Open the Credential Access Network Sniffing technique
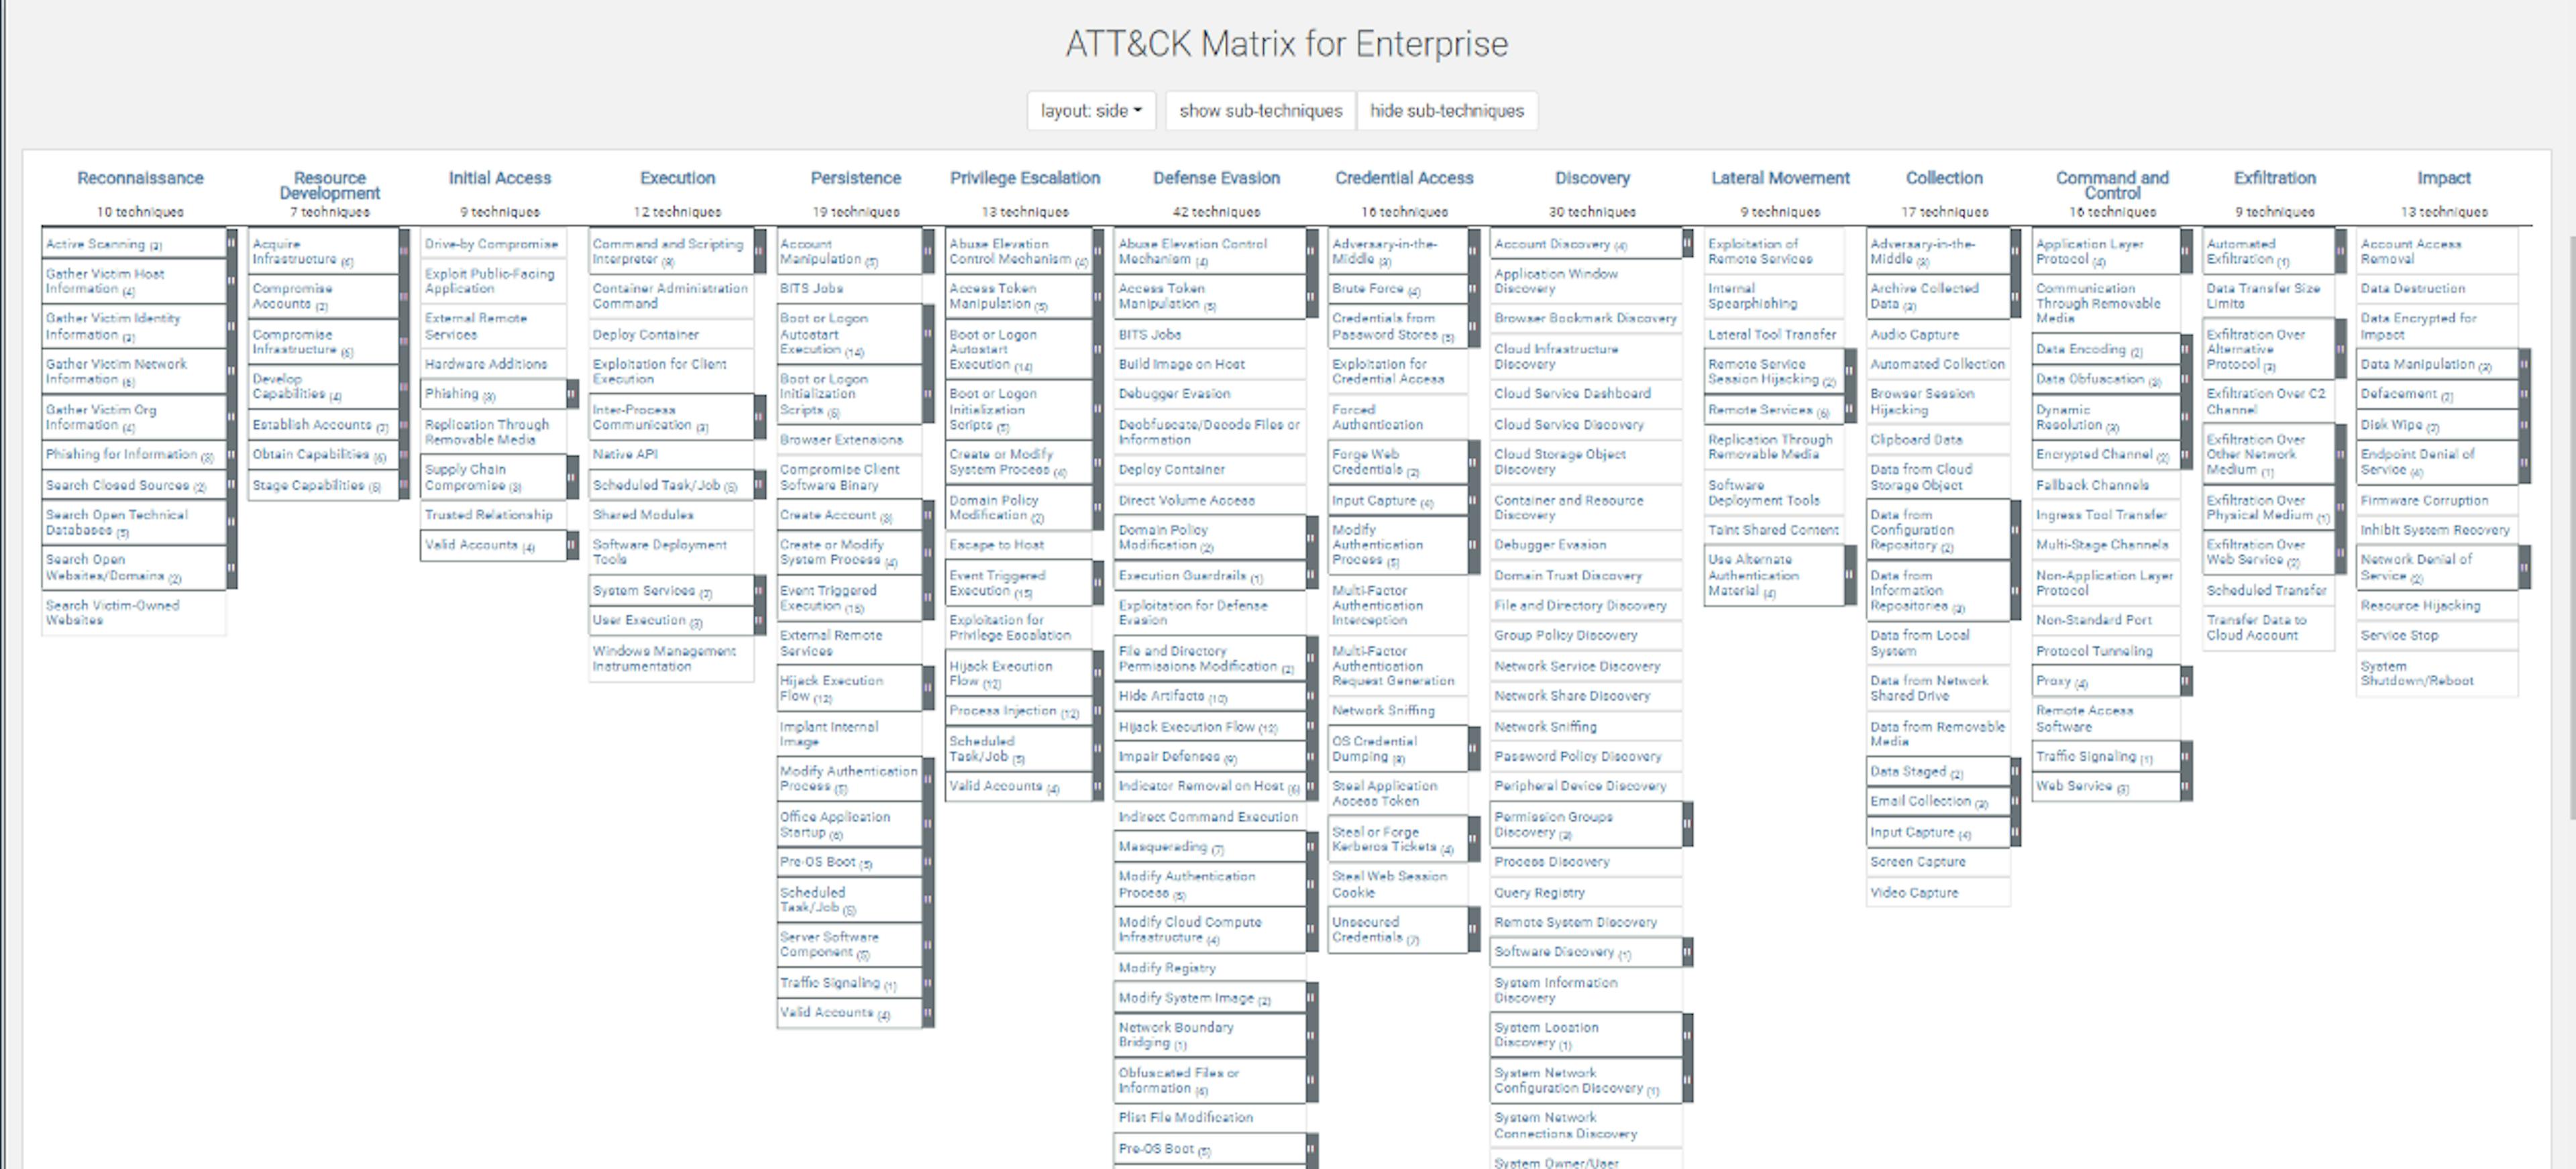Image resolution: width=2576 pixels, height=1169 pixels. point(1383,711)
